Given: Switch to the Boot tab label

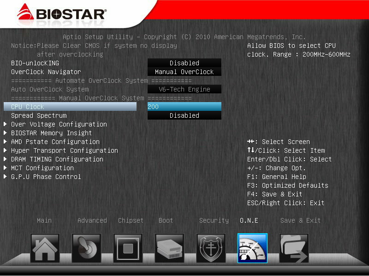Looking at the screenshot, I should (166, 220).
